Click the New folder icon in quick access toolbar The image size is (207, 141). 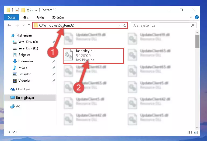(23, 10)
